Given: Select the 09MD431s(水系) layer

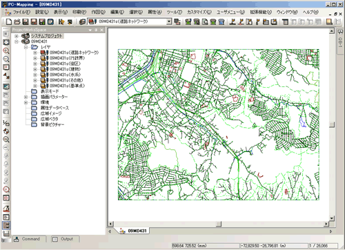Looking at the screenshot, I should [65, 75].
